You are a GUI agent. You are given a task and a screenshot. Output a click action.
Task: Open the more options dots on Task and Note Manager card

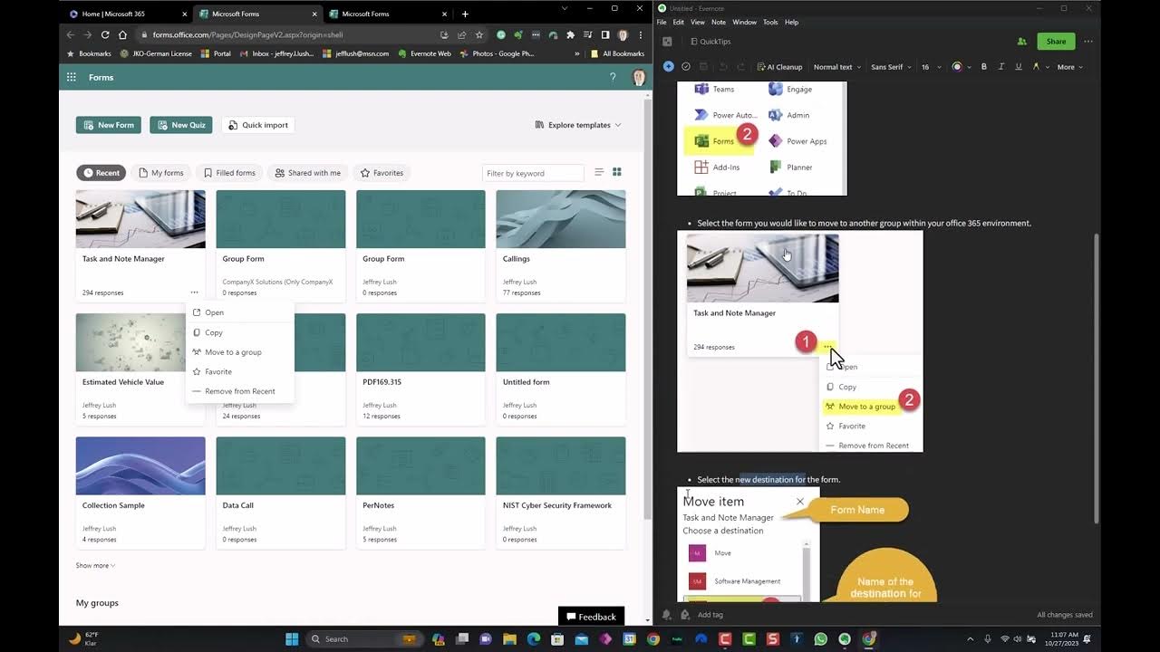[194, 292]
